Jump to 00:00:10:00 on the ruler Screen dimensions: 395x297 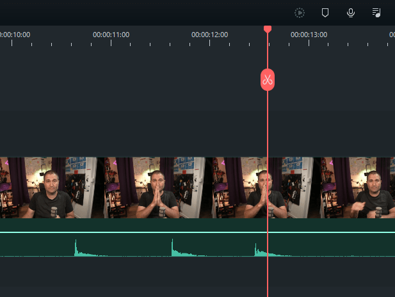pyautogui.click(x=15, y=35)
